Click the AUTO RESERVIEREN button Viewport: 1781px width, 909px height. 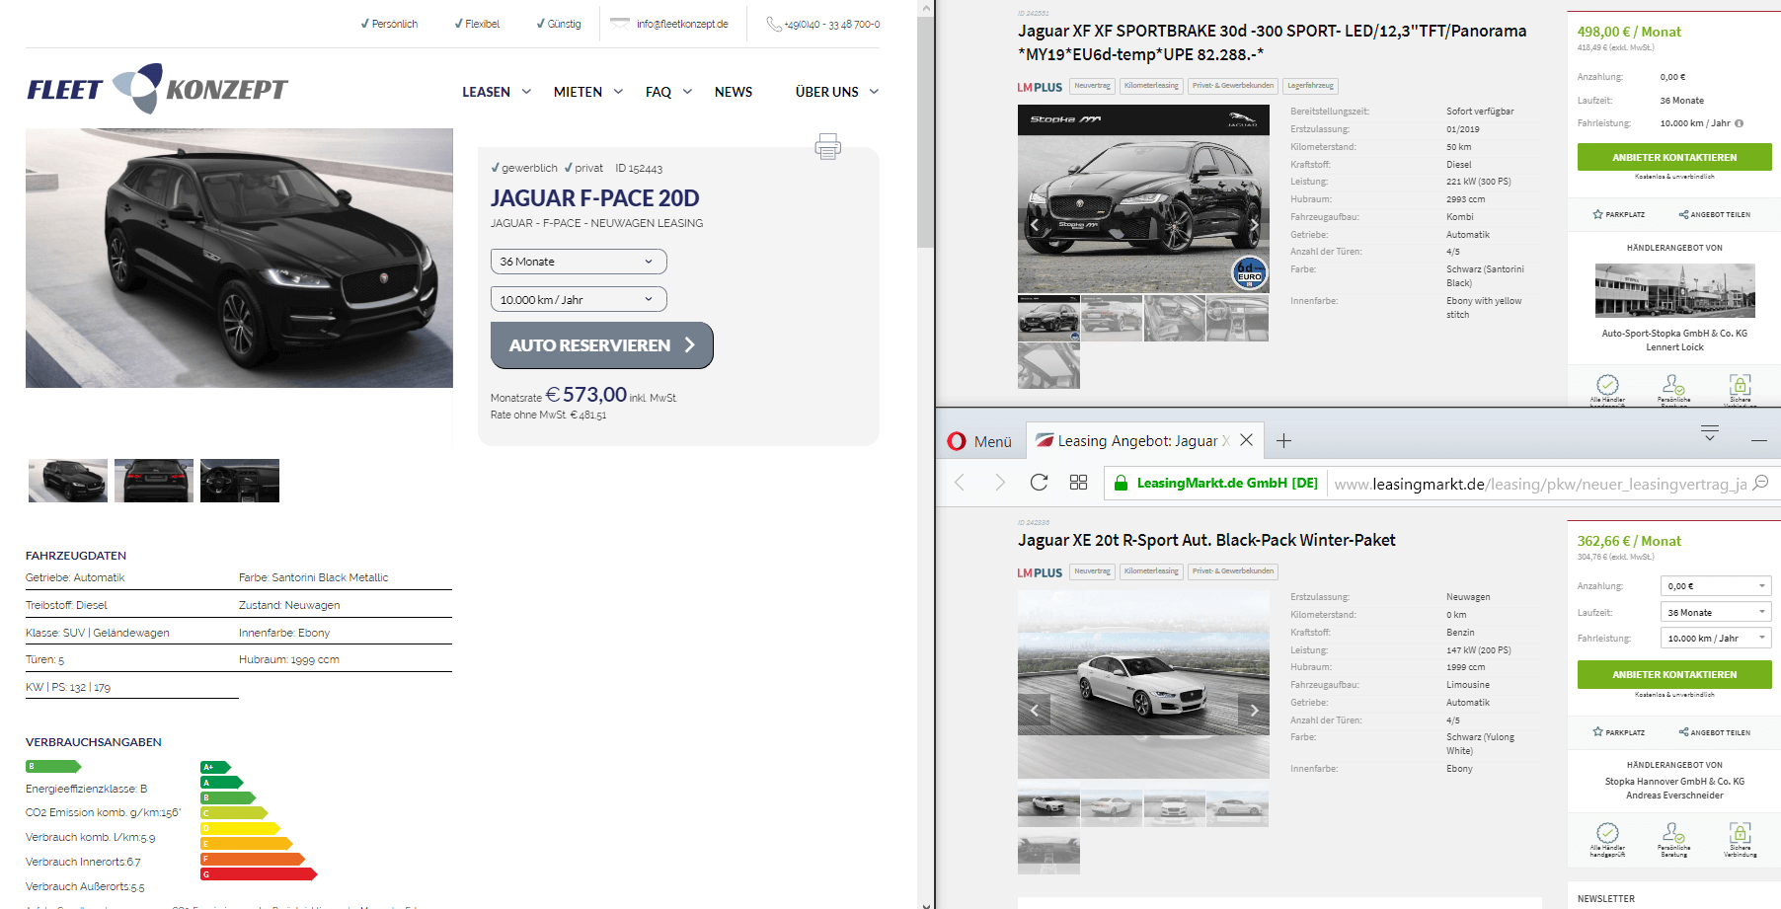tap(602, 345)
